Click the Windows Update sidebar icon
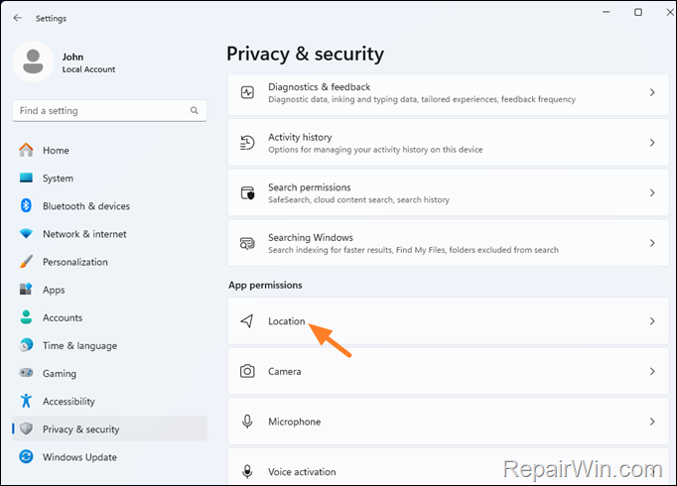This screenshot has width=677, height=486. pyautogui.click(x=25, y=457)
